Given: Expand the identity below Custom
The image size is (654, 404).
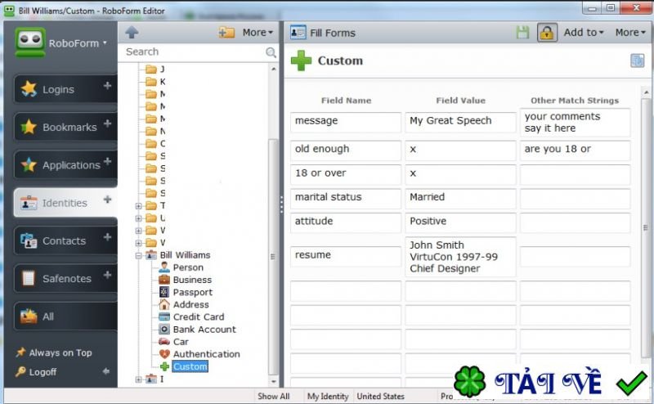Looking at the screenshot, I should click(138, 379).
